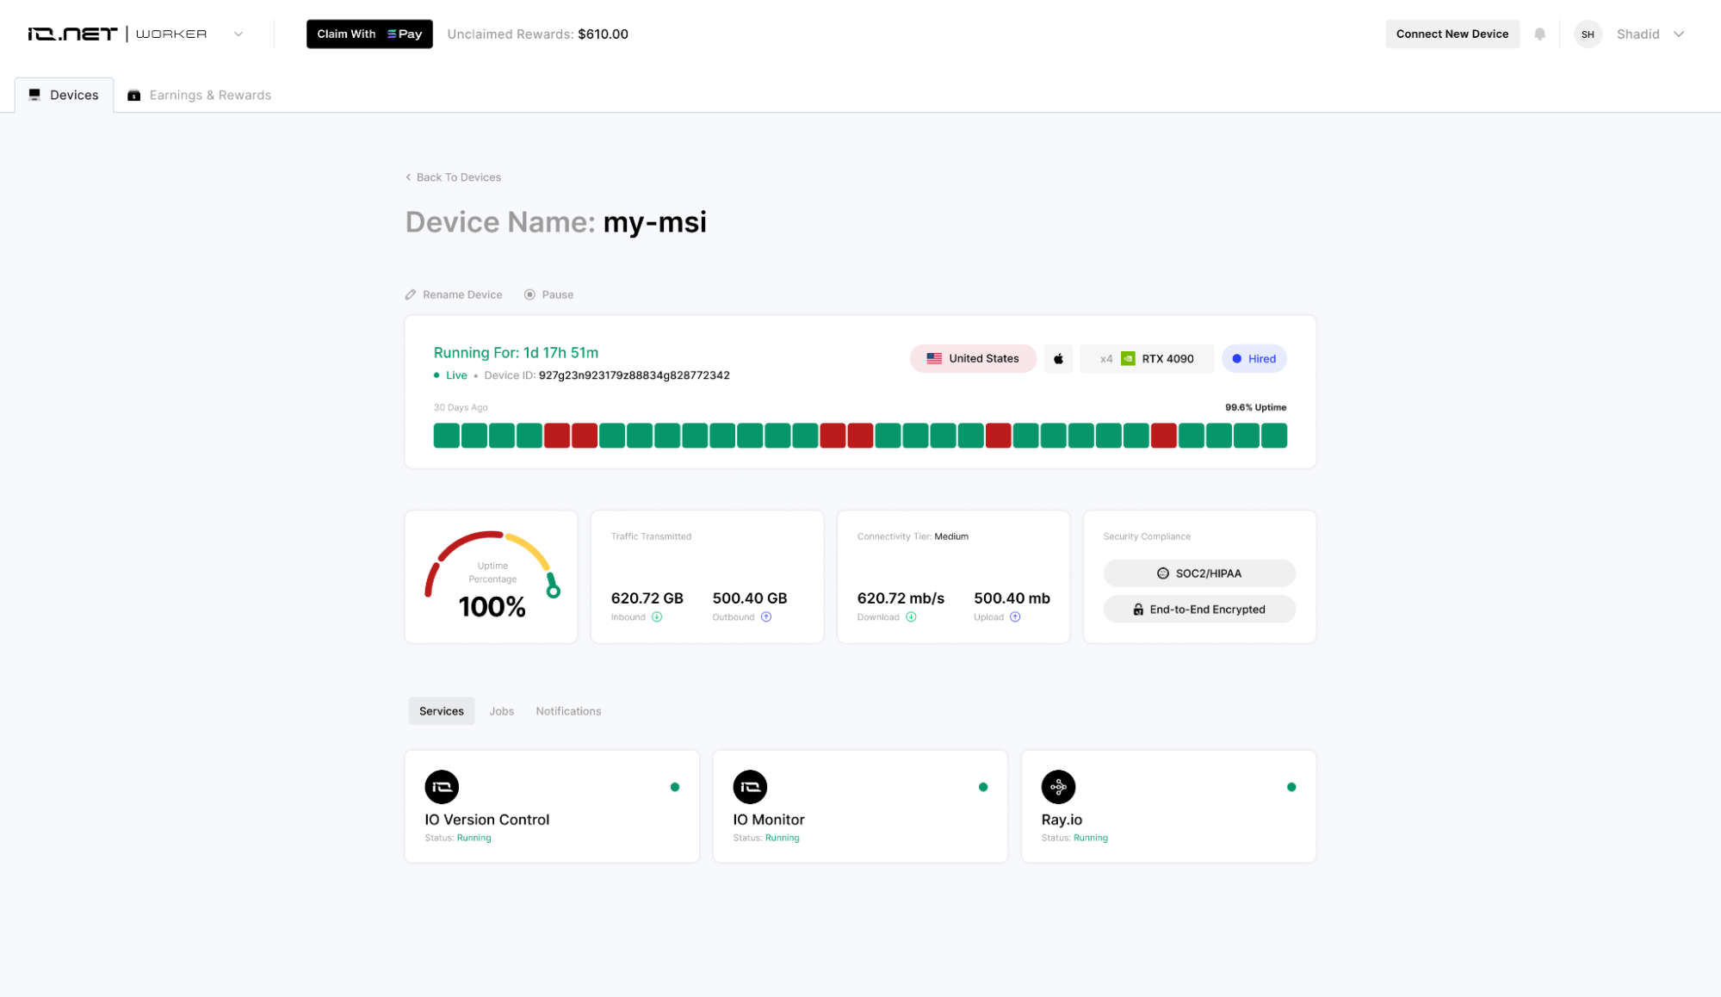This screenshot has width=1721, height=997.
Task: Open the notifications bell icon
Action: [1539, 34]
